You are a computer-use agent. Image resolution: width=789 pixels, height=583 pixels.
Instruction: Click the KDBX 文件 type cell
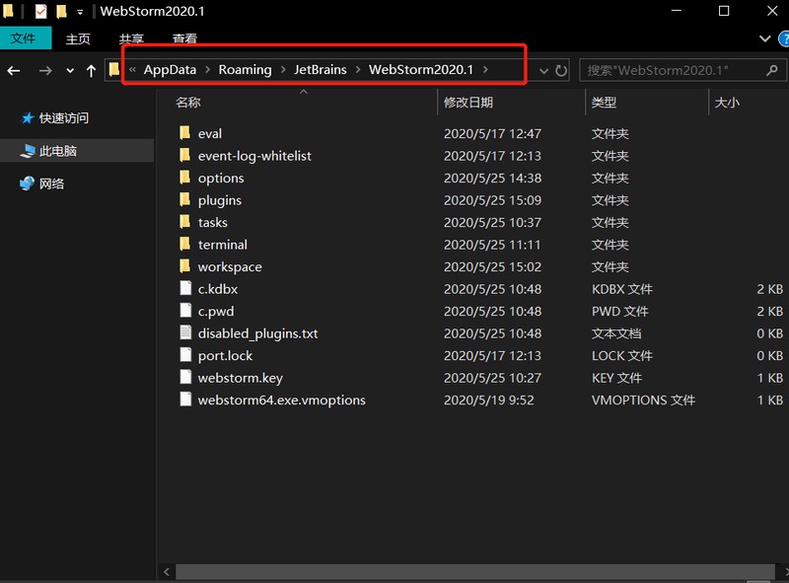(622, 289)
